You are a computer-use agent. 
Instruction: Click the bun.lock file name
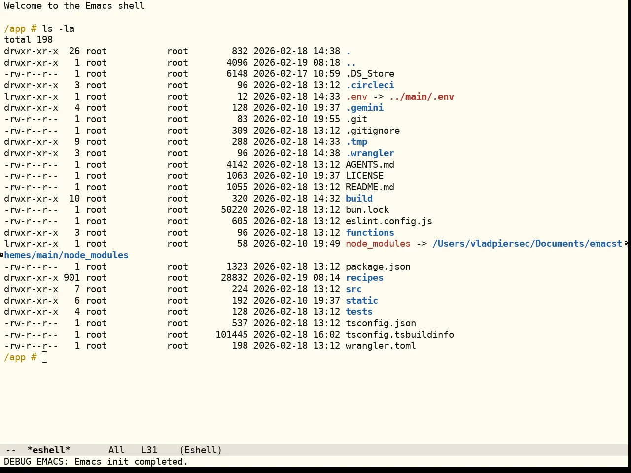click(x=367, y=210)
